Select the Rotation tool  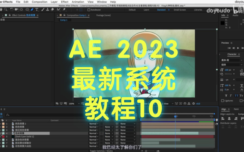tap(12, 10)
